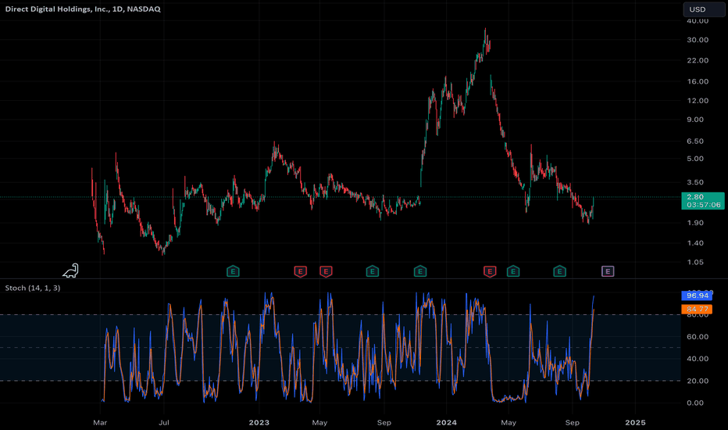Click the dinosaur logo icon on chart
Viewport: 728px width, 430px height.
70,271
